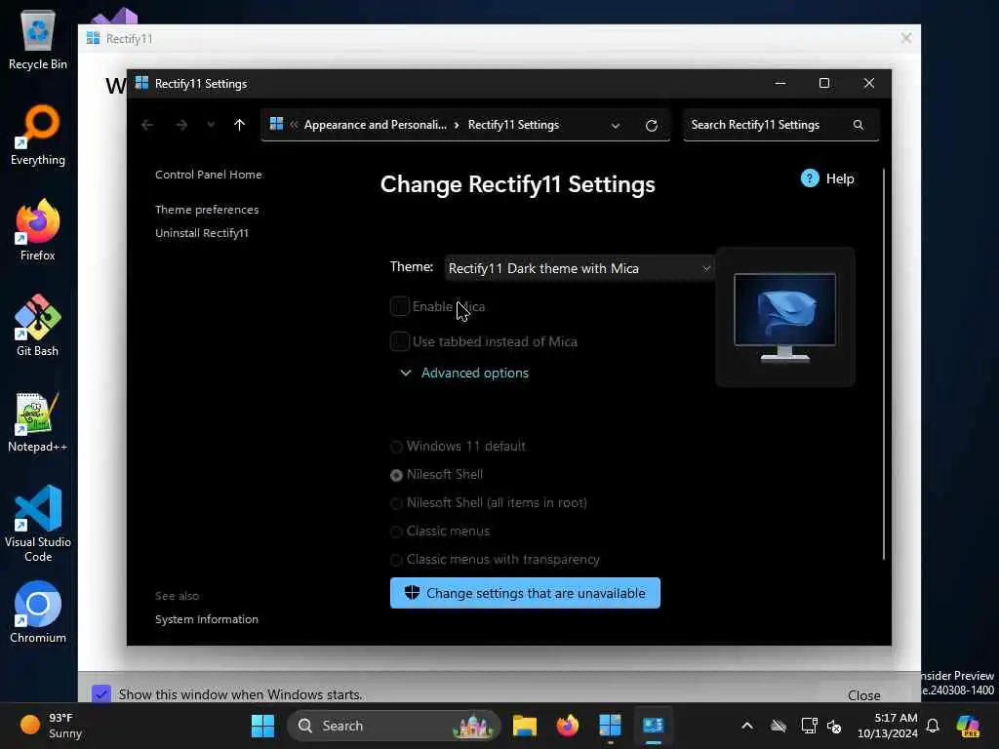Click the Control Panel icon in address bar
This screenshot has width=999, height=749.
pos(276,124)
